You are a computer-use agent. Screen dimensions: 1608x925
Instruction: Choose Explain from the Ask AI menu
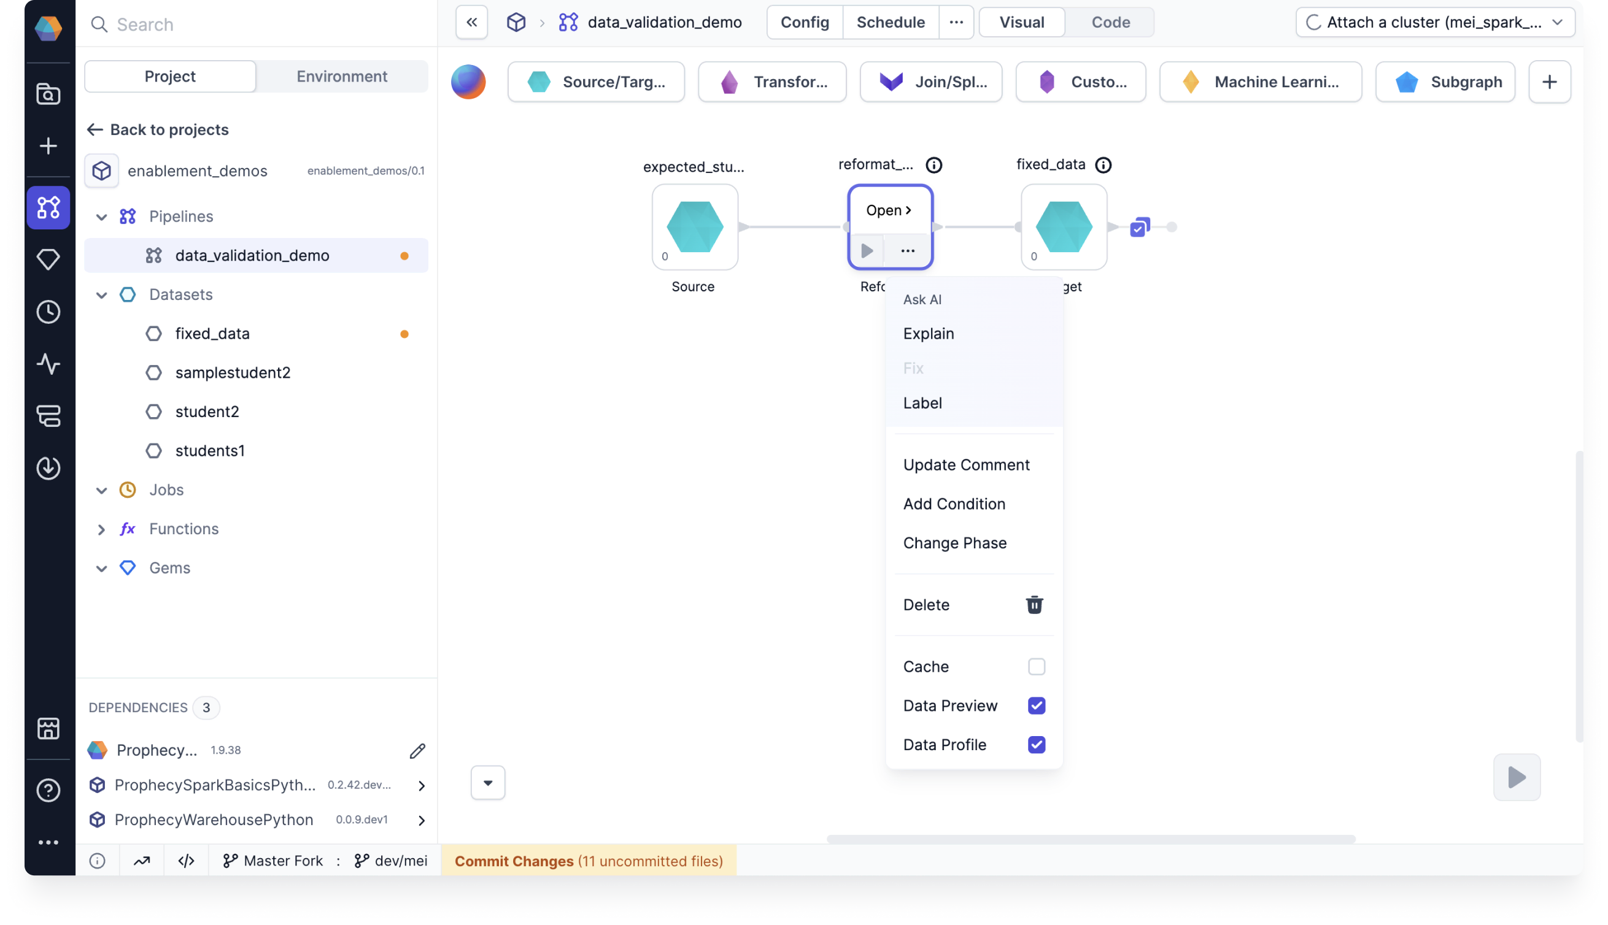929,334
